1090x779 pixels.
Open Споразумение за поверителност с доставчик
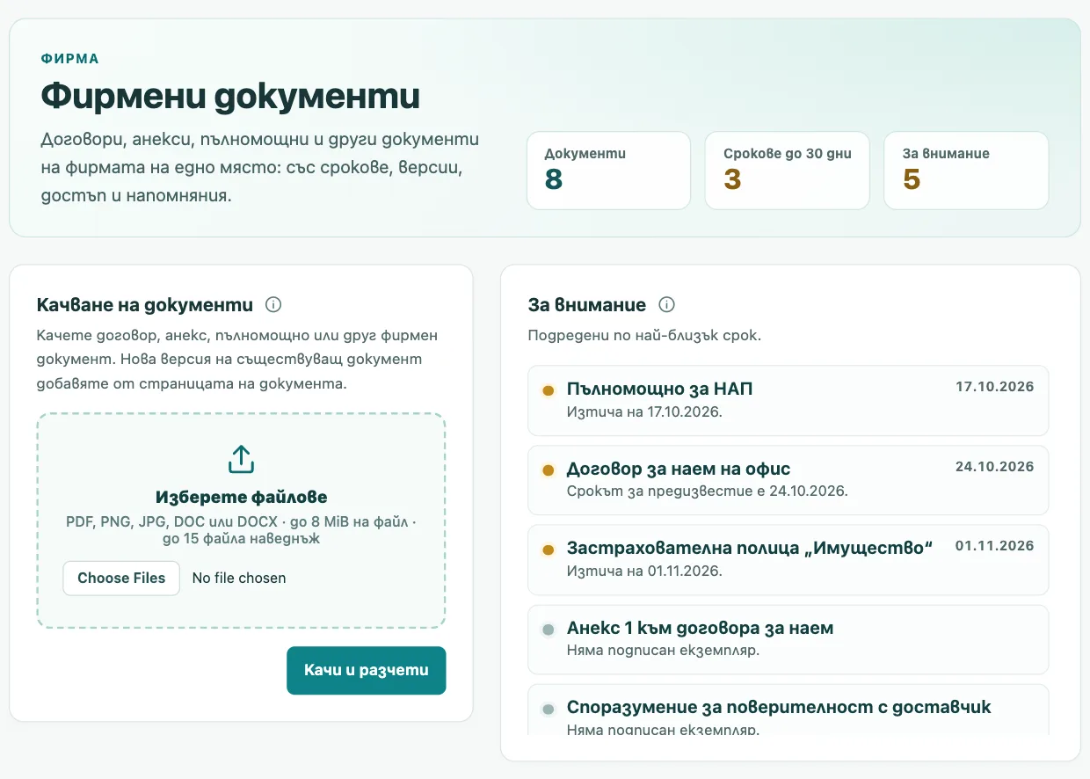click(788, 710)
